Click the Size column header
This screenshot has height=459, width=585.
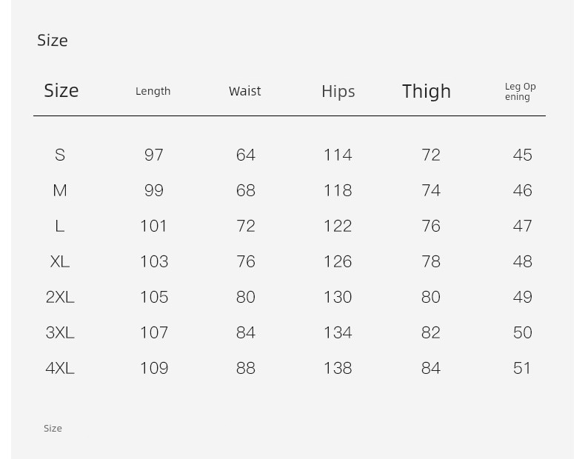click(61, 90)
